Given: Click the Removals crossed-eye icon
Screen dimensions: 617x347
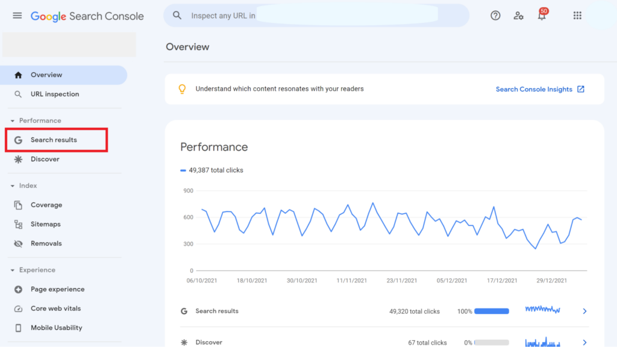Looking at the screenshot, I should pos(18,243).
